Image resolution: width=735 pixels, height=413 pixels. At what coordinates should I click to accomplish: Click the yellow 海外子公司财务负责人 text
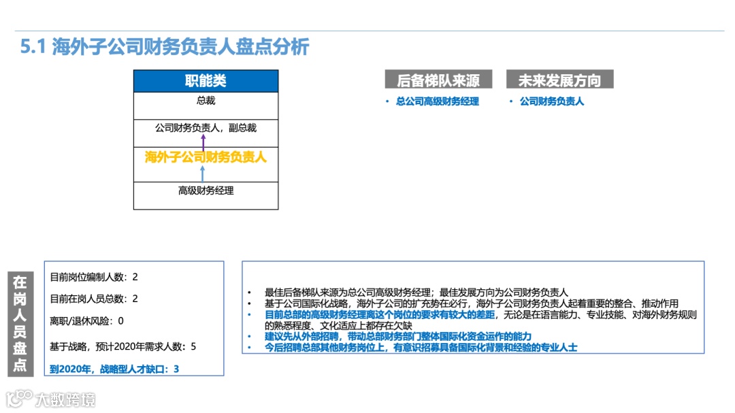[x=206, y=157]
